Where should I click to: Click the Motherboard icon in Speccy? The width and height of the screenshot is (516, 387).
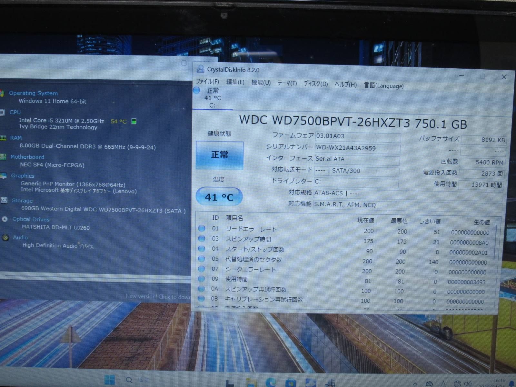3,157
